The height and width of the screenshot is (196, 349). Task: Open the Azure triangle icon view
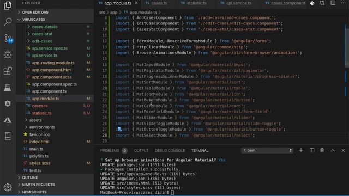[x=8, y=120]
